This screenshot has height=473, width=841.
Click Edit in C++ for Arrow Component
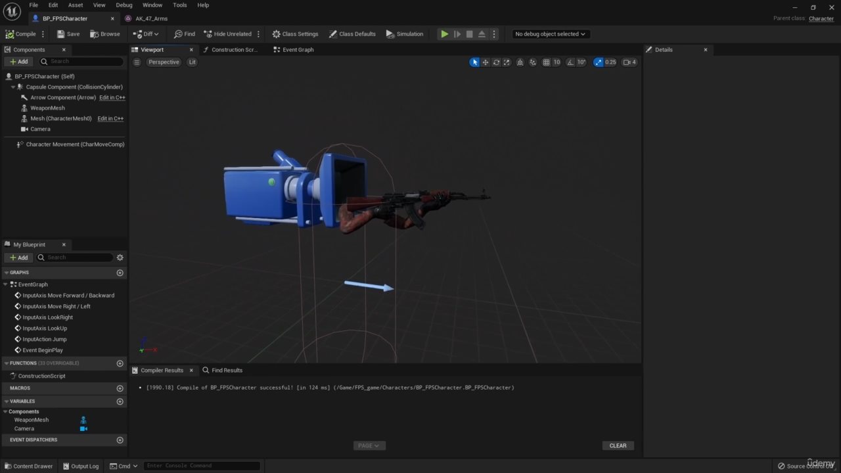tap(112, 98)
